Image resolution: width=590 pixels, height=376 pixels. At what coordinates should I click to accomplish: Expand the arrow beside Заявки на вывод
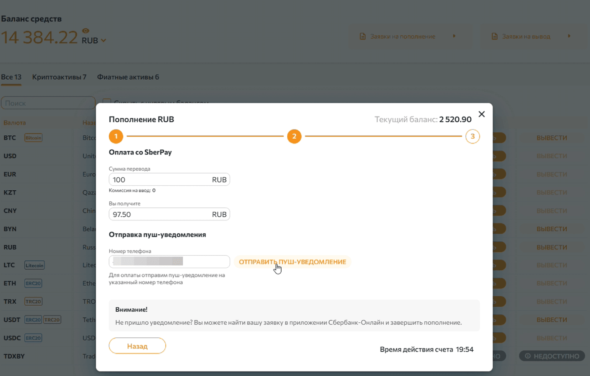[x=569, y=36]
